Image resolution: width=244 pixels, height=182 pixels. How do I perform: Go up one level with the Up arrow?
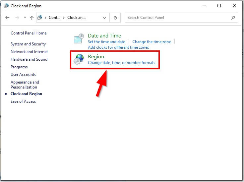point(32,18)
